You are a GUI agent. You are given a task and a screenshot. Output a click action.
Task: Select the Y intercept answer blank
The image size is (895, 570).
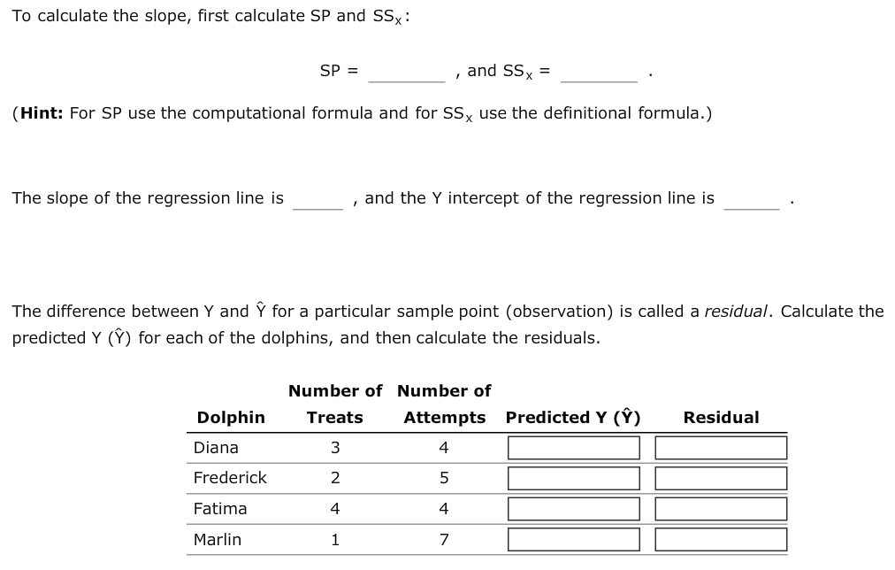[x=751, y=202]
